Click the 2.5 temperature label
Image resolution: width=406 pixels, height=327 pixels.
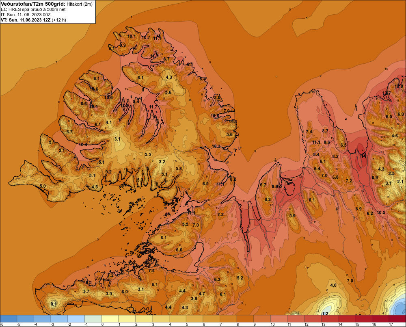point(391,173)
